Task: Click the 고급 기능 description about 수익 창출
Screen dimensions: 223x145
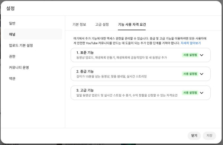Action: [127, 95]
